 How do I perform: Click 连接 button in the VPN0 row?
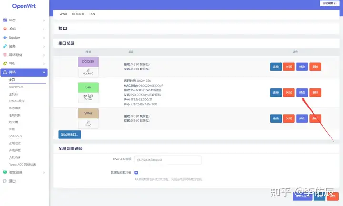point(276,118)
